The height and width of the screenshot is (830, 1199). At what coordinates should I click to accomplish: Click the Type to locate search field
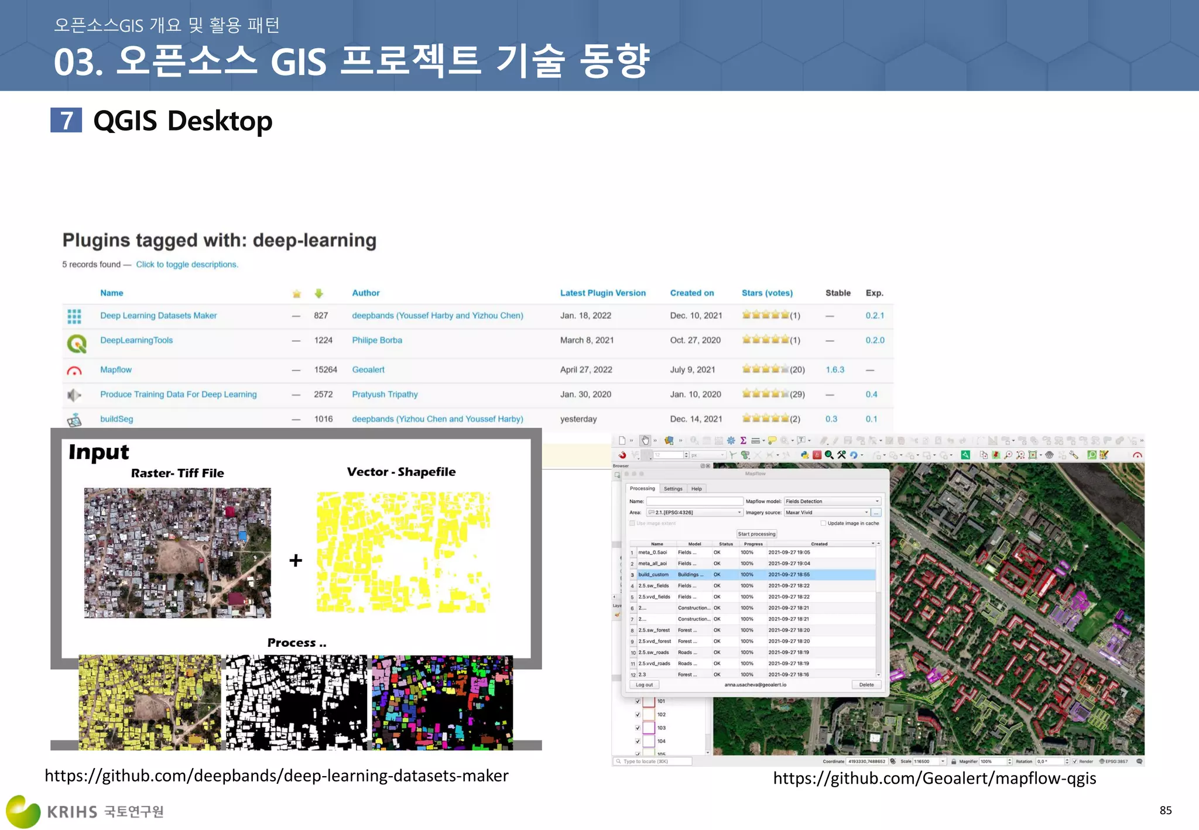[653, 762]
